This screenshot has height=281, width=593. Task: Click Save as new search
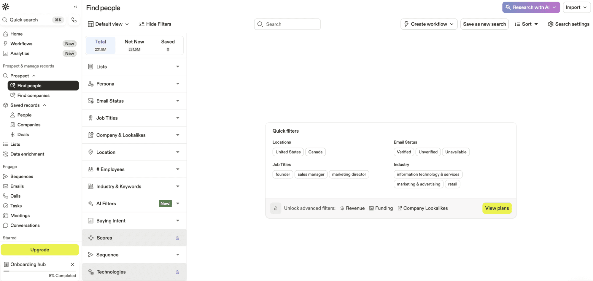pos(484,24)
